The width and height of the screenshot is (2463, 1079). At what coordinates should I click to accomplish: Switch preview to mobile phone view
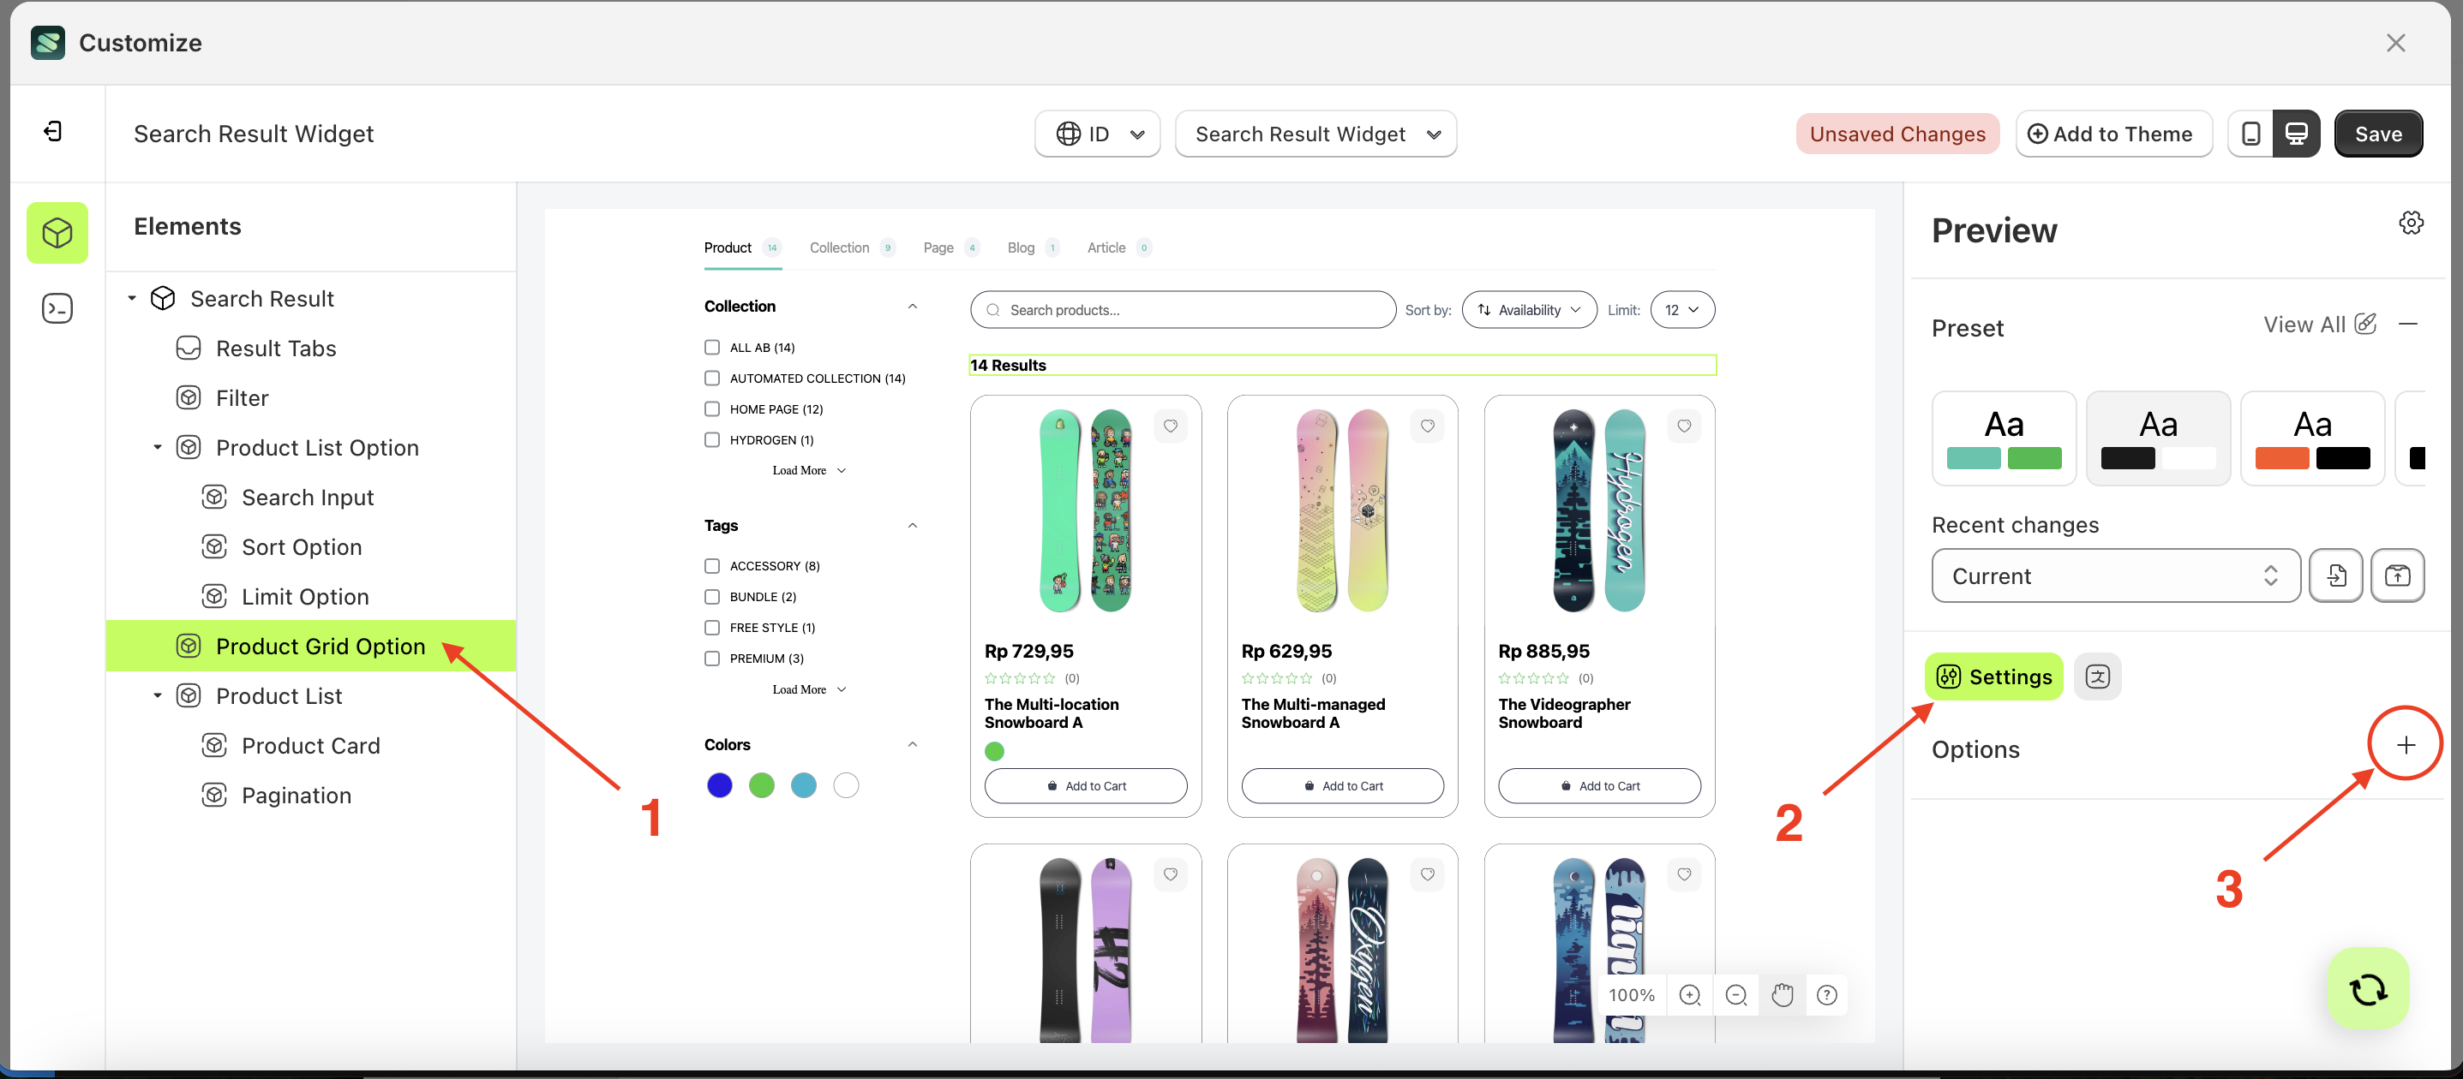2253,133
